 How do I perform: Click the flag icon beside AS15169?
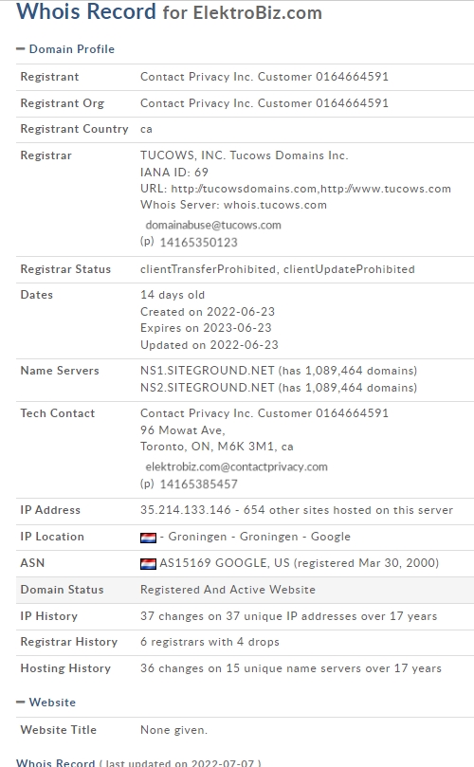[x=148, y=564]
